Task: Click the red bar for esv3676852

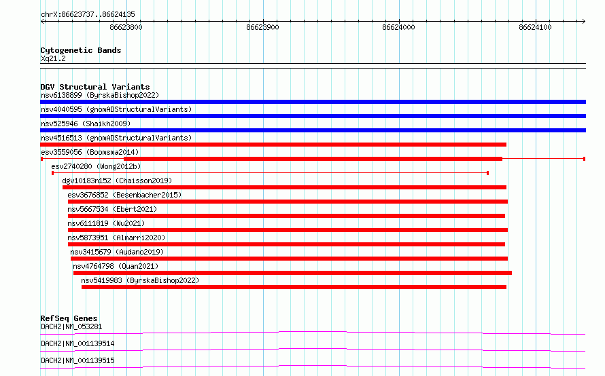Action: pyautogui.click(x=288, y=202)
